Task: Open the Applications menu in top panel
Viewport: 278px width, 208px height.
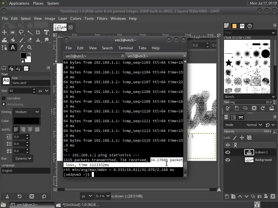Action: pos(19,3)
